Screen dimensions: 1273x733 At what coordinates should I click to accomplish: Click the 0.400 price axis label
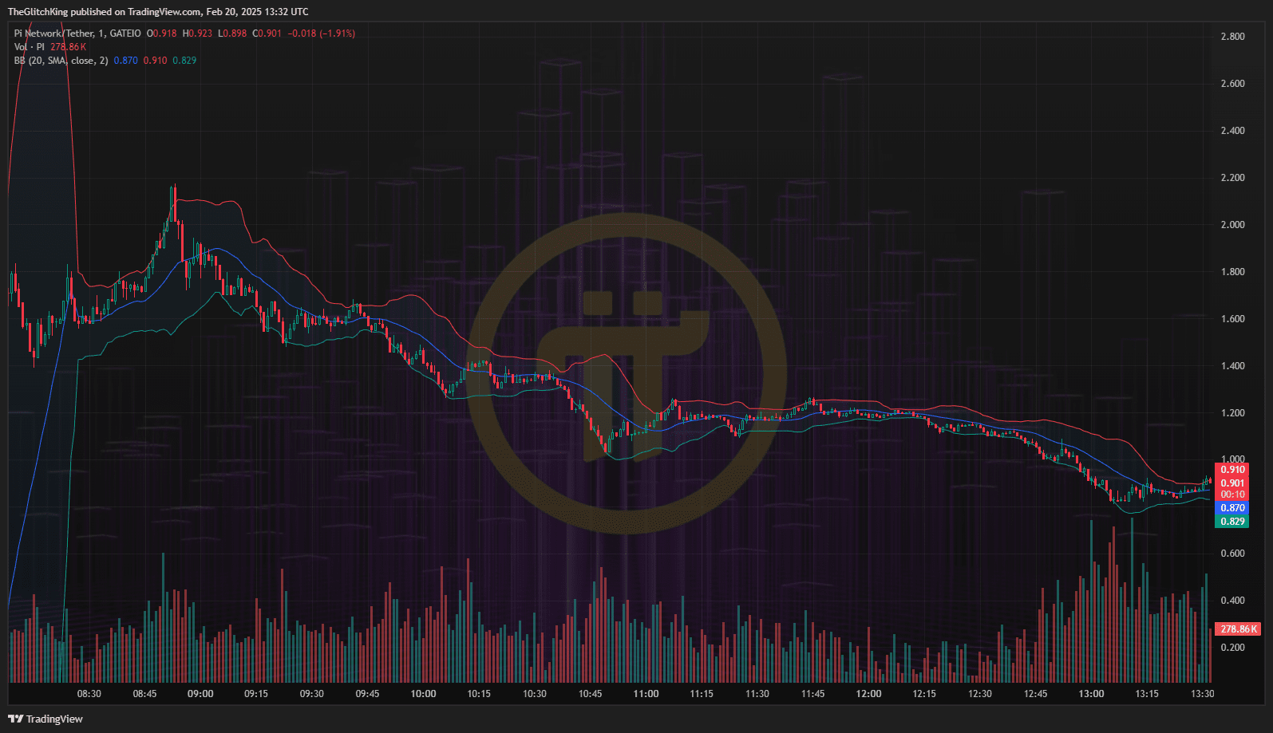pyautogui.click(x=1232, y=601)
